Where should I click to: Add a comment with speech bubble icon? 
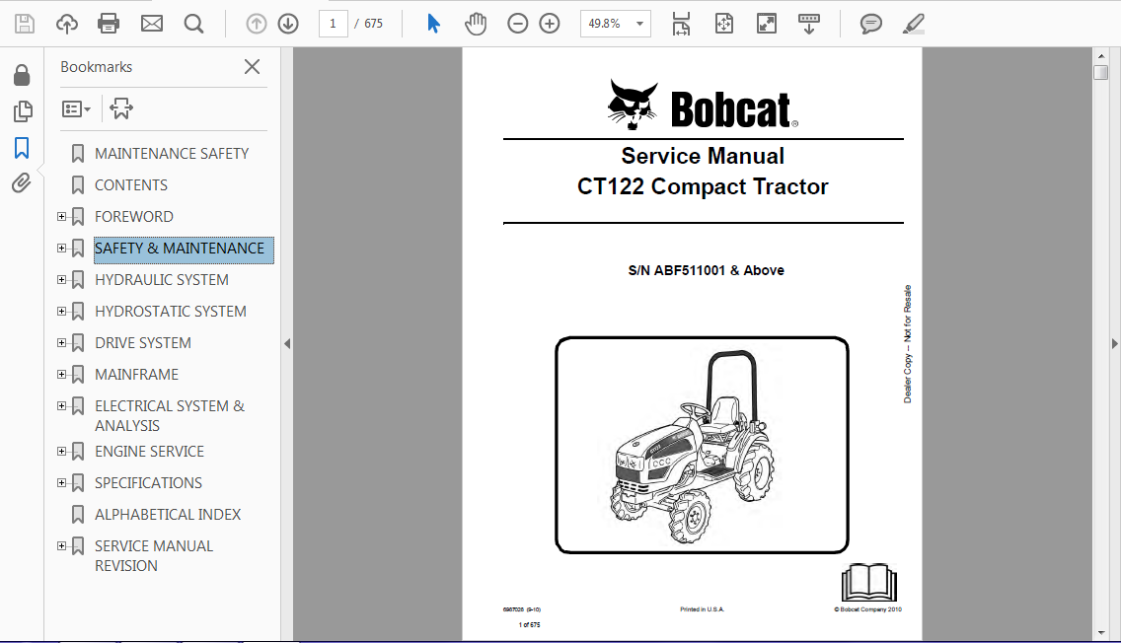coord(870,24)
